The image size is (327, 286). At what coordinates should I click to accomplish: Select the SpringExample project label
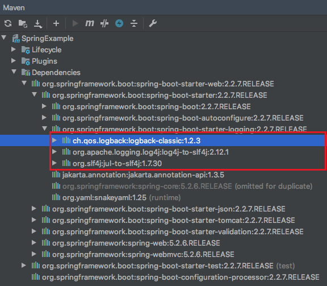[x=48, y=39]
